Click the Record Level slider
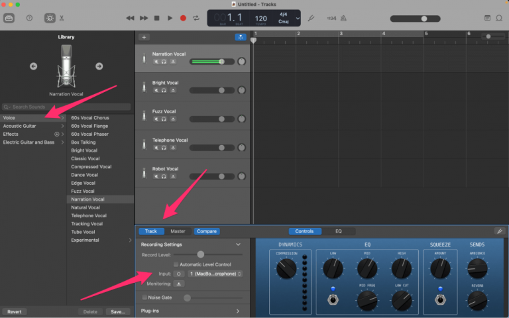The width and height of the screenshot is (509, 318). point(208,254)
